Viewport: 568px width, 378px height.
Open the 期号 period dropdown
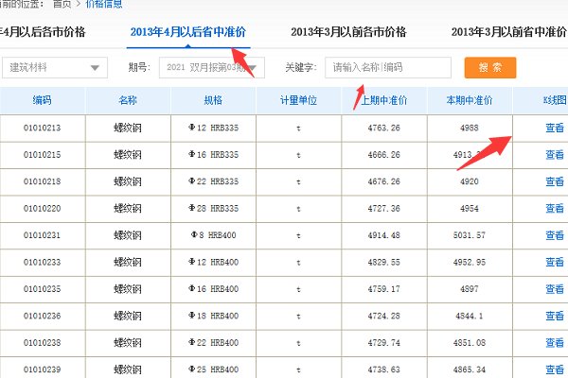pos(212,68)
